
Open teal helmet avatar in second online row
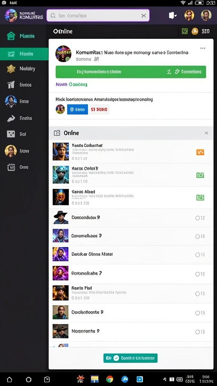click(61, 175)
